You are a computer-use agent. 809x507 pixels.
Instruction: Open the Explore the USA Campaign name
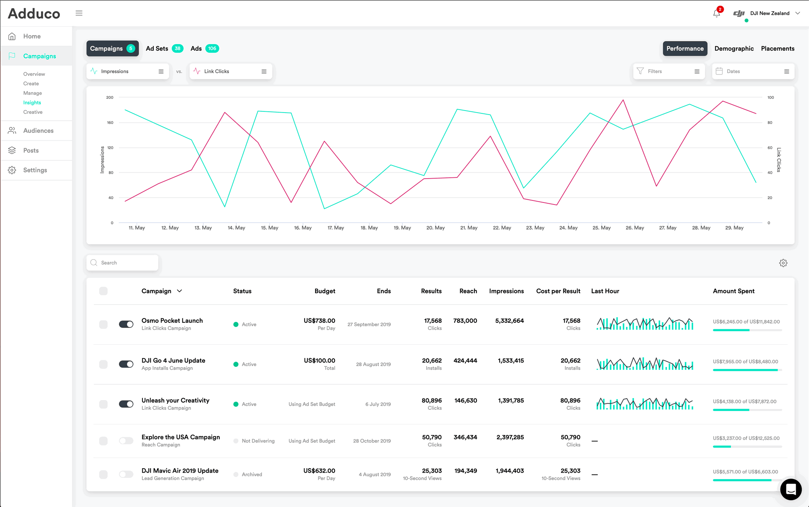point(181,437)
